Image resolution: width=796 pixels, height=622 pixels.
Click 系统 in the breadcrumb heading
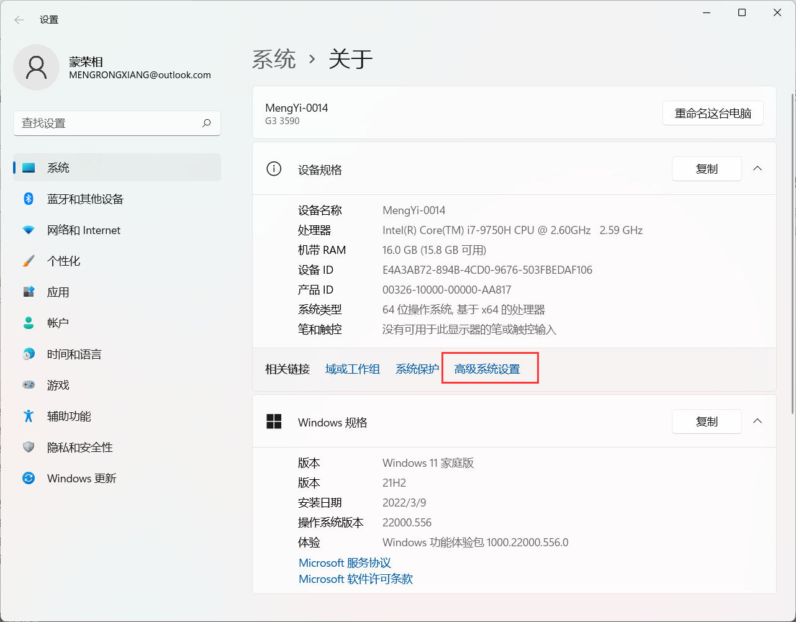(x=274, y=60)
